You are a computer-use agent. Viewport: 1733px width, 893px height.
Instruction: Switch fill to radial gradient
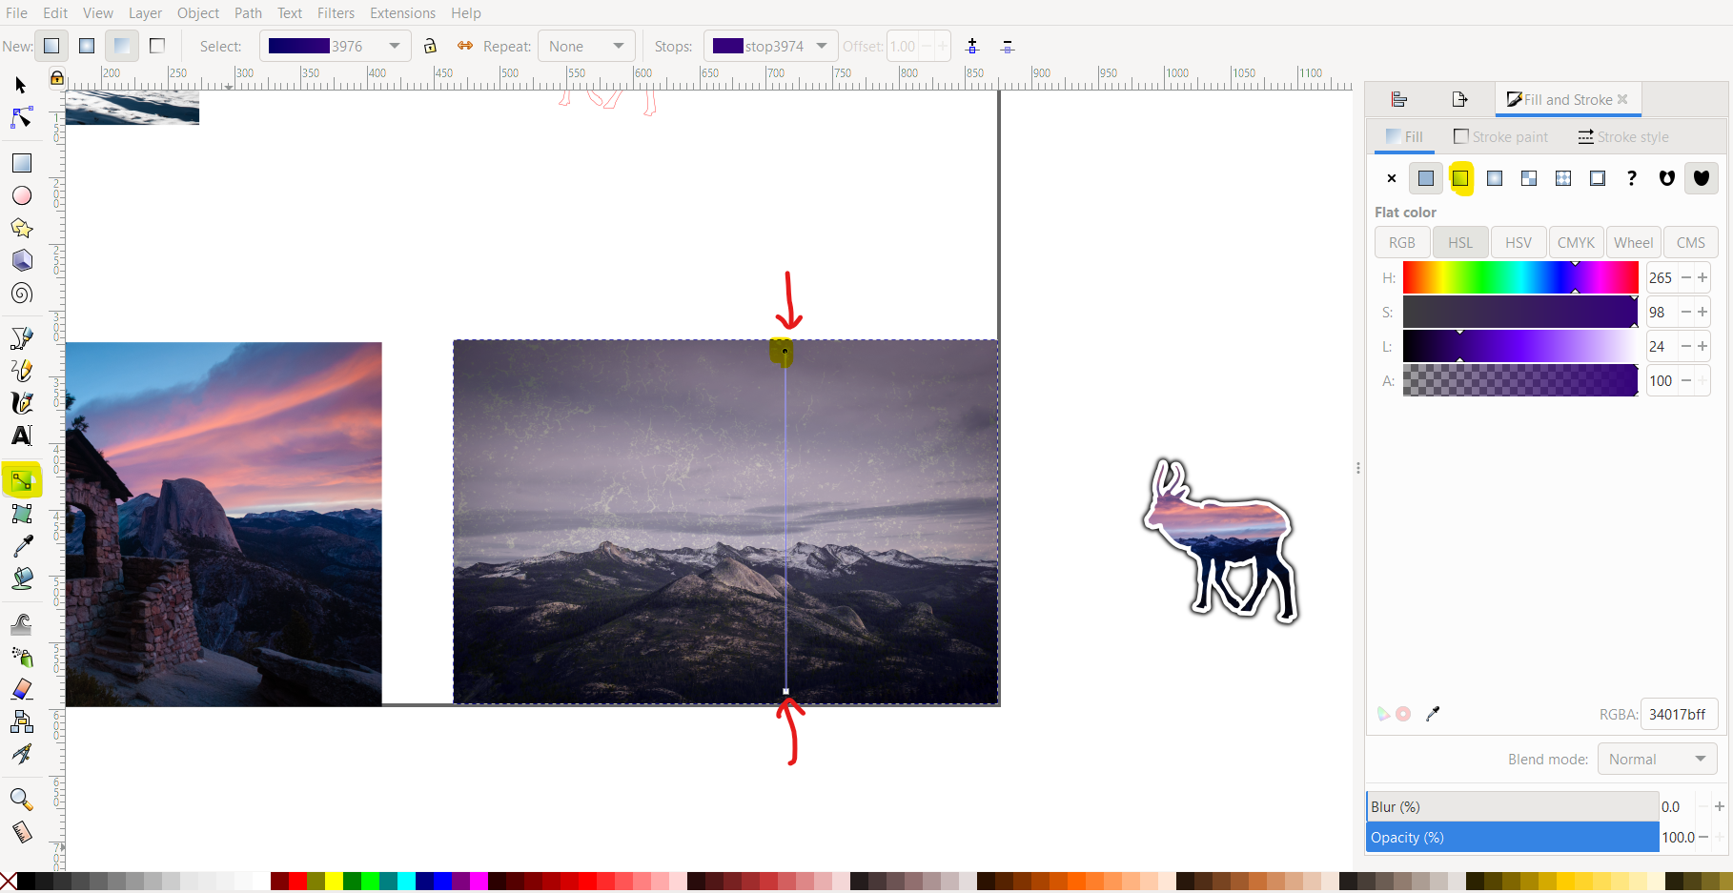point(1494,178)
